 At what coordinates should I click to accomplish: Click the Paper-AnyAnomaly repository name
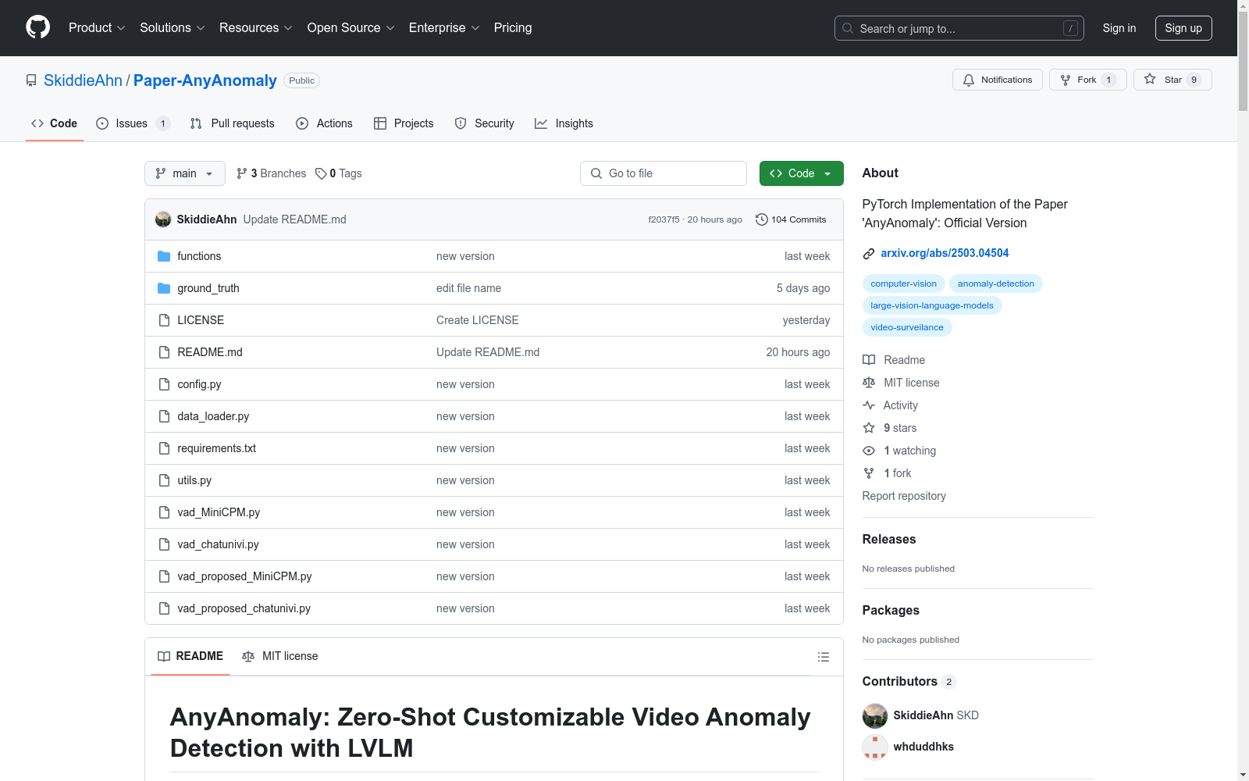pyautogui.click(x=205, y=80)
